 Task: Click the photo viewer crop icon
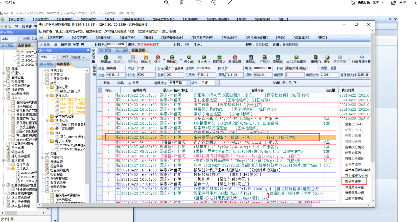click(x=229, y=3)
